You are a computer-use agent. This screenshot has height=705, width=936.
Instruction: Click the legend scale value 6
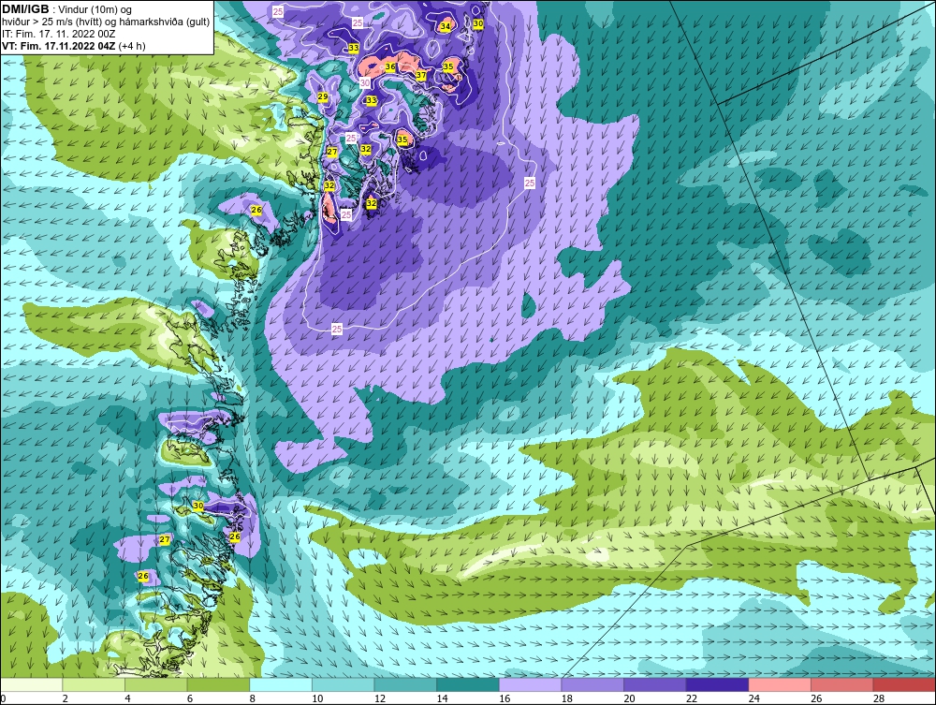(190, 698)
